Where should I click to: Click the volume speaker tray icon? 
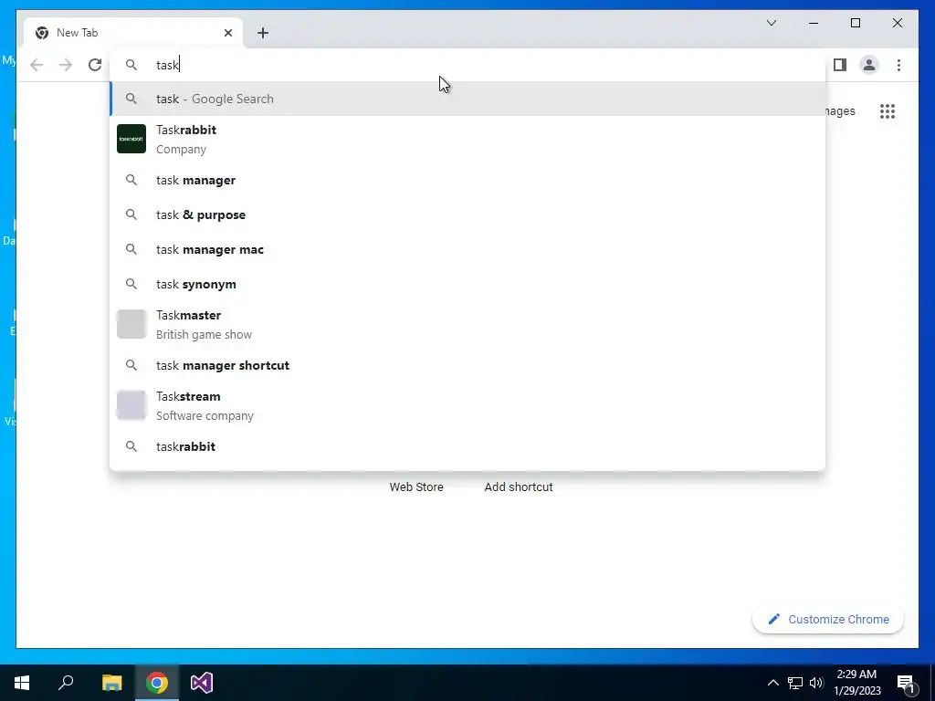pos(816,683)
